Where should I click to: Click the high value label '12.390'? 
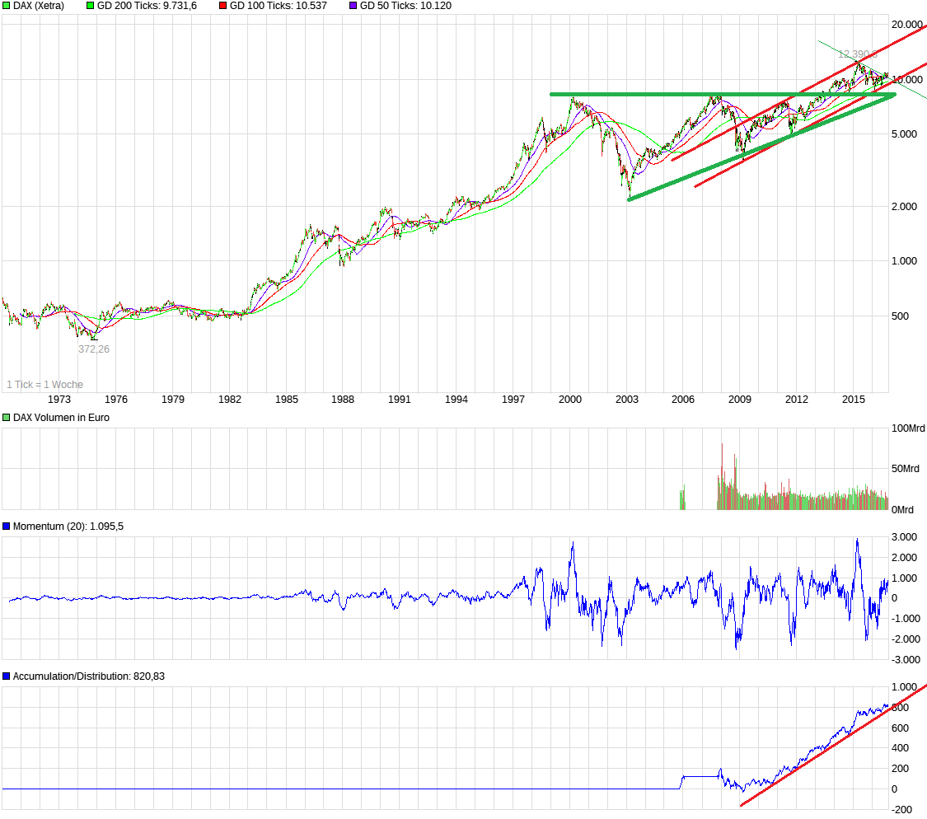(857, 54)
